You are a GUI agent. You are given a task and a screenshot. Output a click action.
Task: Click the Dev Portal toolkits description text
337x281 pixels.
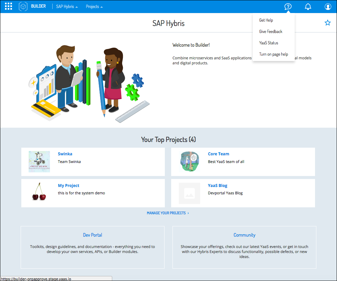tap(93, 249)
